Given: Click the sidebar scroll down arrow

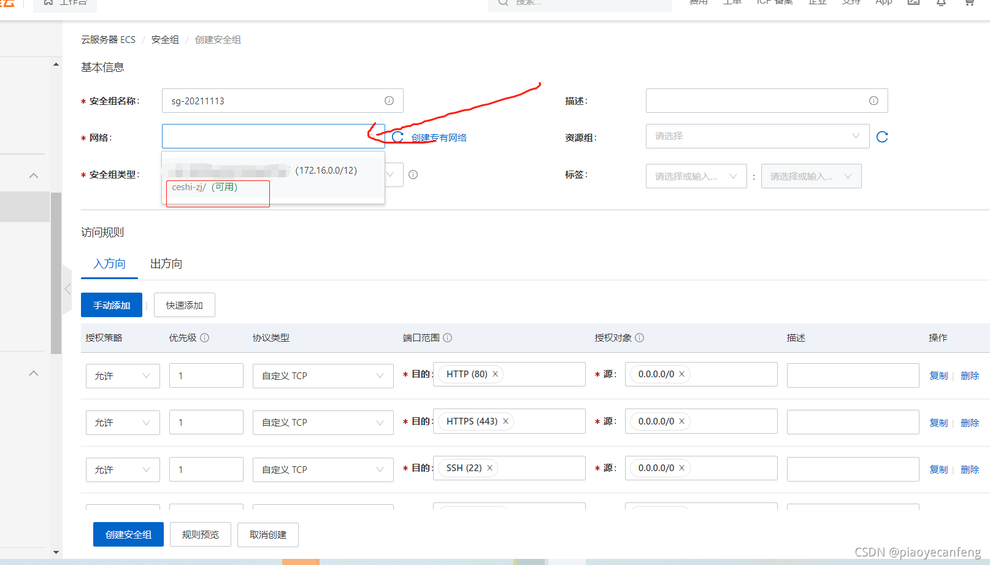Looking at the screenshot, I should point(56,552).
